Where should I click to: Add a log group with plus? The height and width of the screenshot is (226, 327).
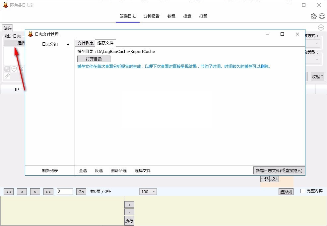tap(68, 45)
